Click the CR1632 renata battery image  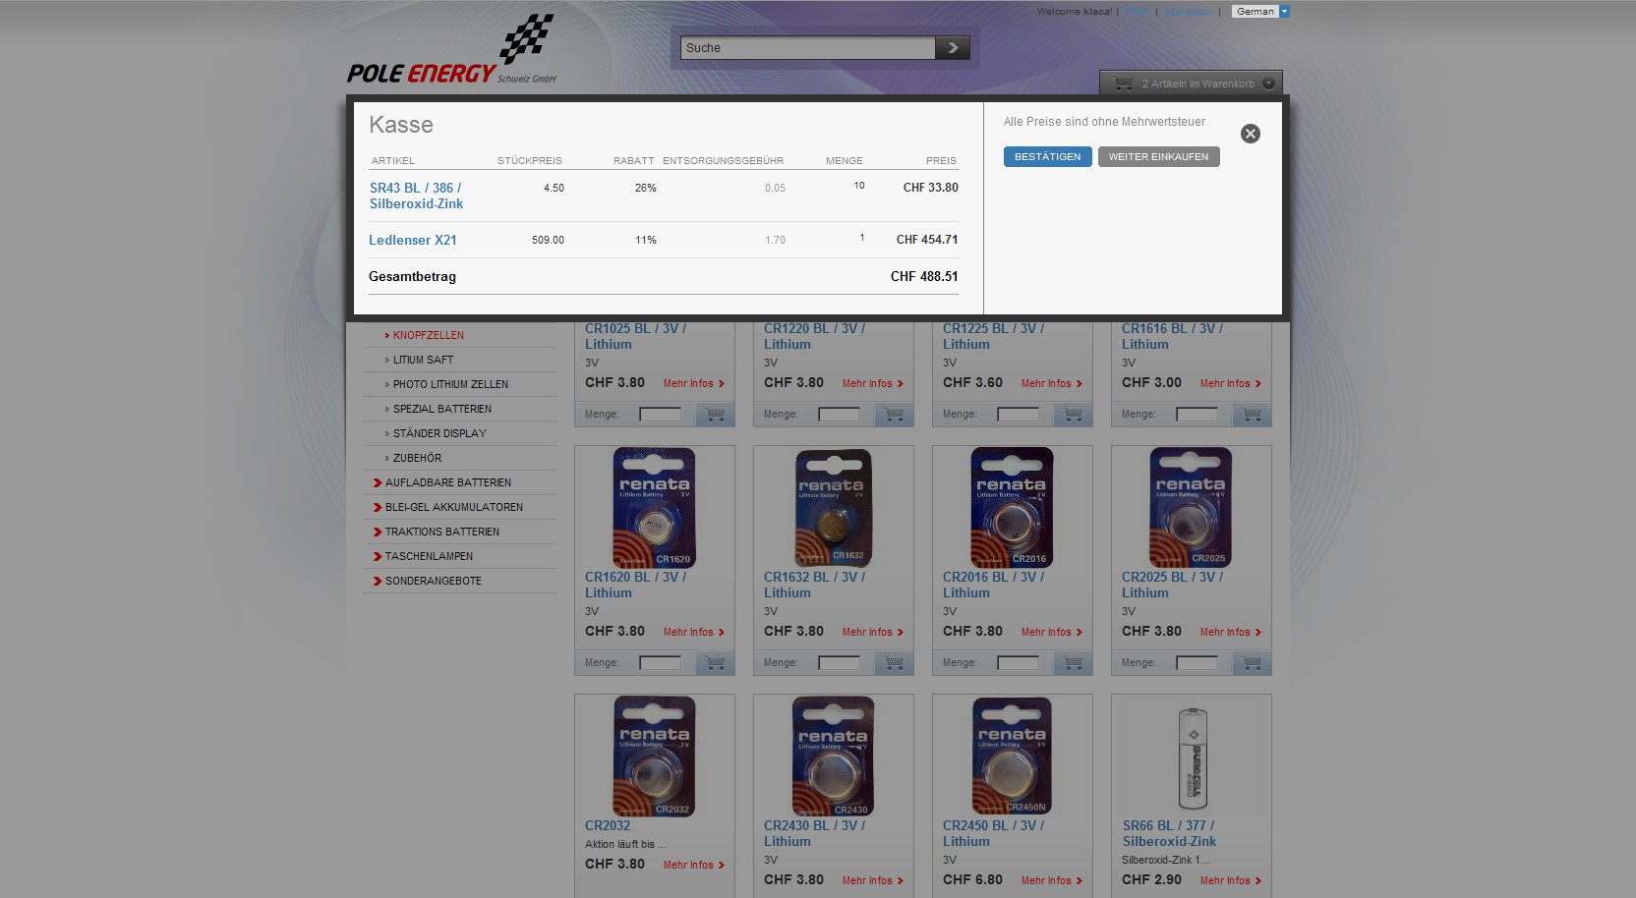833,508
